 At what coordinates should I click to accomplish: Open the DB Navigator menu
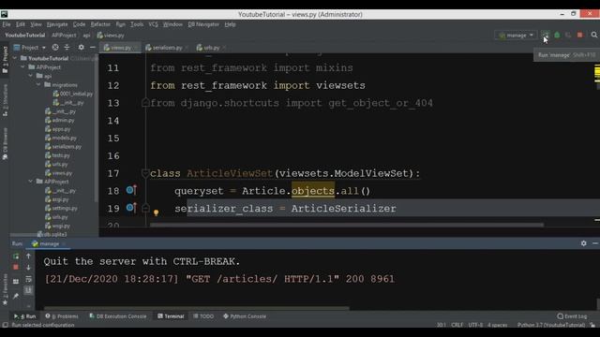coord(203,24)
